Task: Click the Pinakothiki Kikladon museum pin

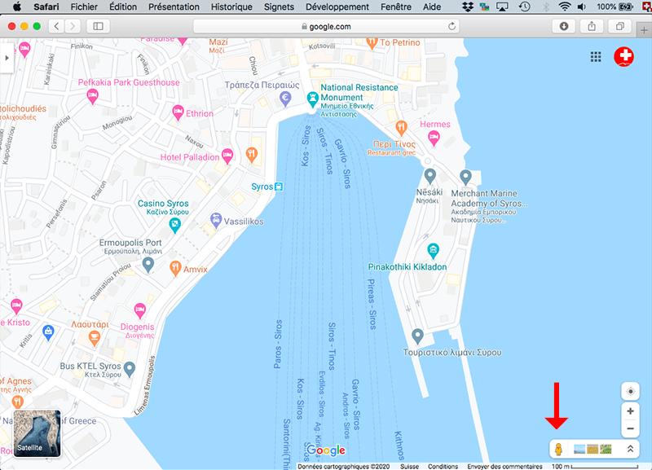Action: click(434, 251)
